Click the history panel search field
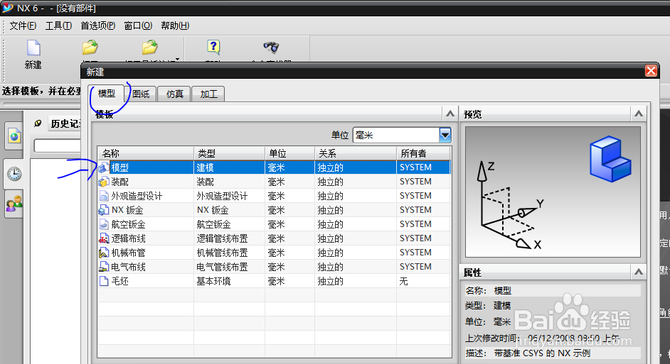This screenshot has height=364, width=670. tap(58, 145)
